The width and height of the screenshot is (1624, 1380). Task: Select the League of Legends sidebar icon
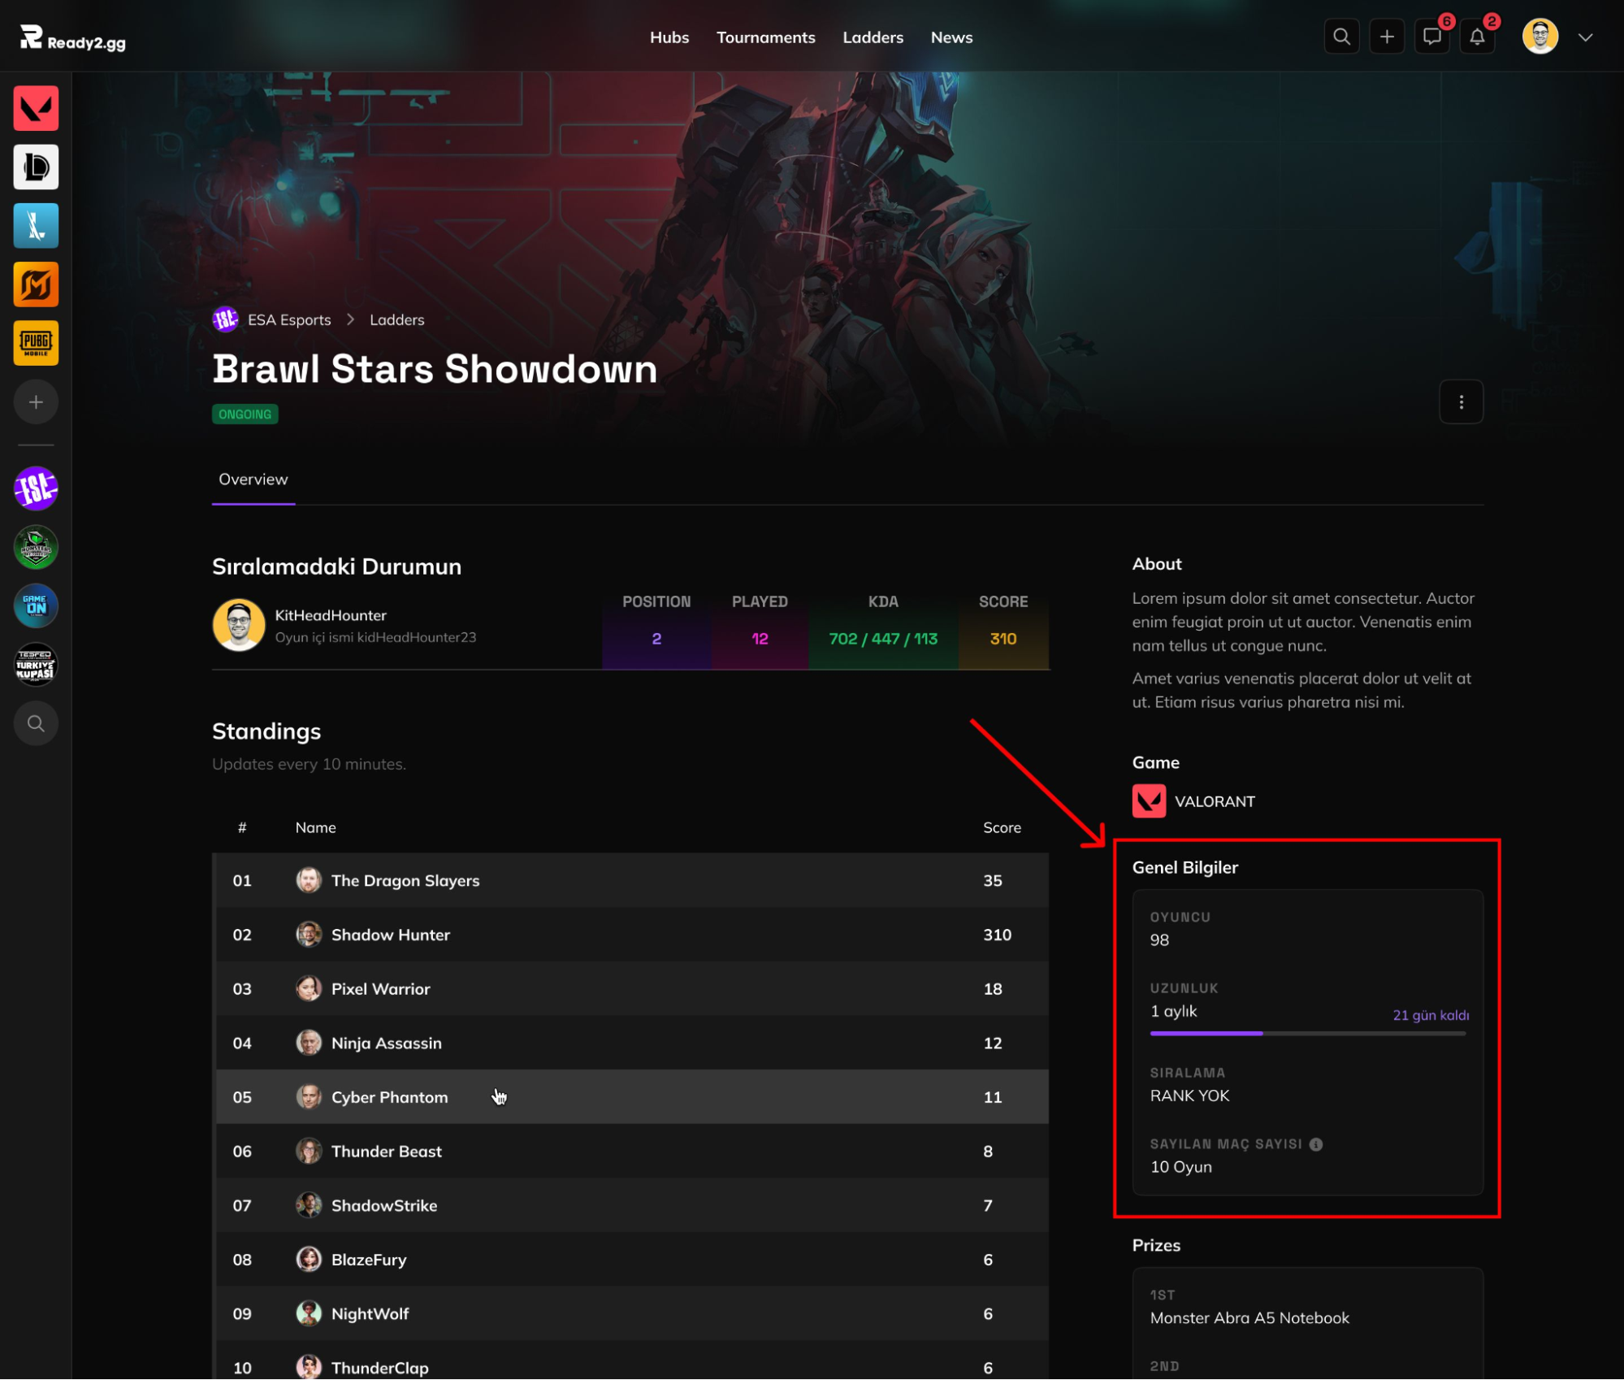tap(36, 167)
